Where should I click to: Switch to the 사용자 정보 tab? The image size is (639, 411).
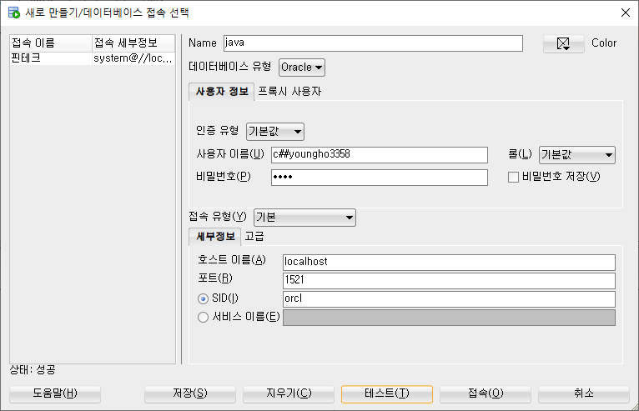pyautogui.click(x=222, y=92)
